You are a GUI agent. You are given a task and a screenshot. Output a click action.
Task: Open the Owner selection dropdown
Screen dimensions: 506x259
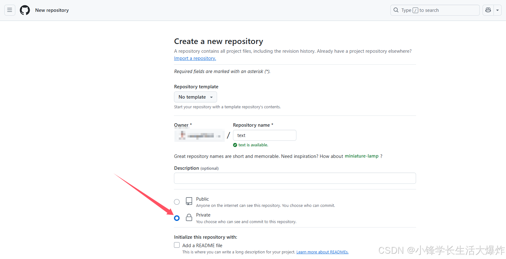pyautogui.click(x=199, y=135)
